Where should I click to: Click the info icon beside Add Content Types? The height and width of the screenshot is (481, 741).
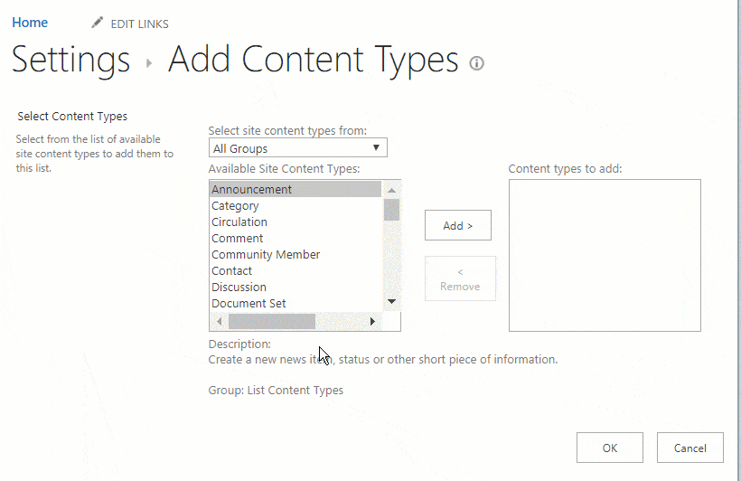point(476,63)
